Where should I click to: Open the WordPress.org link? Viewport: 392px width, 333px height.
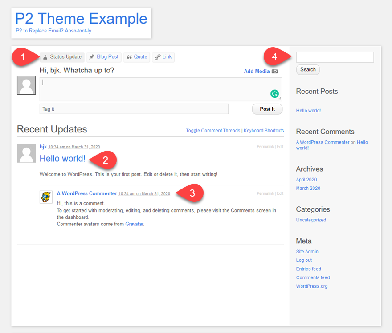point(312,286)
